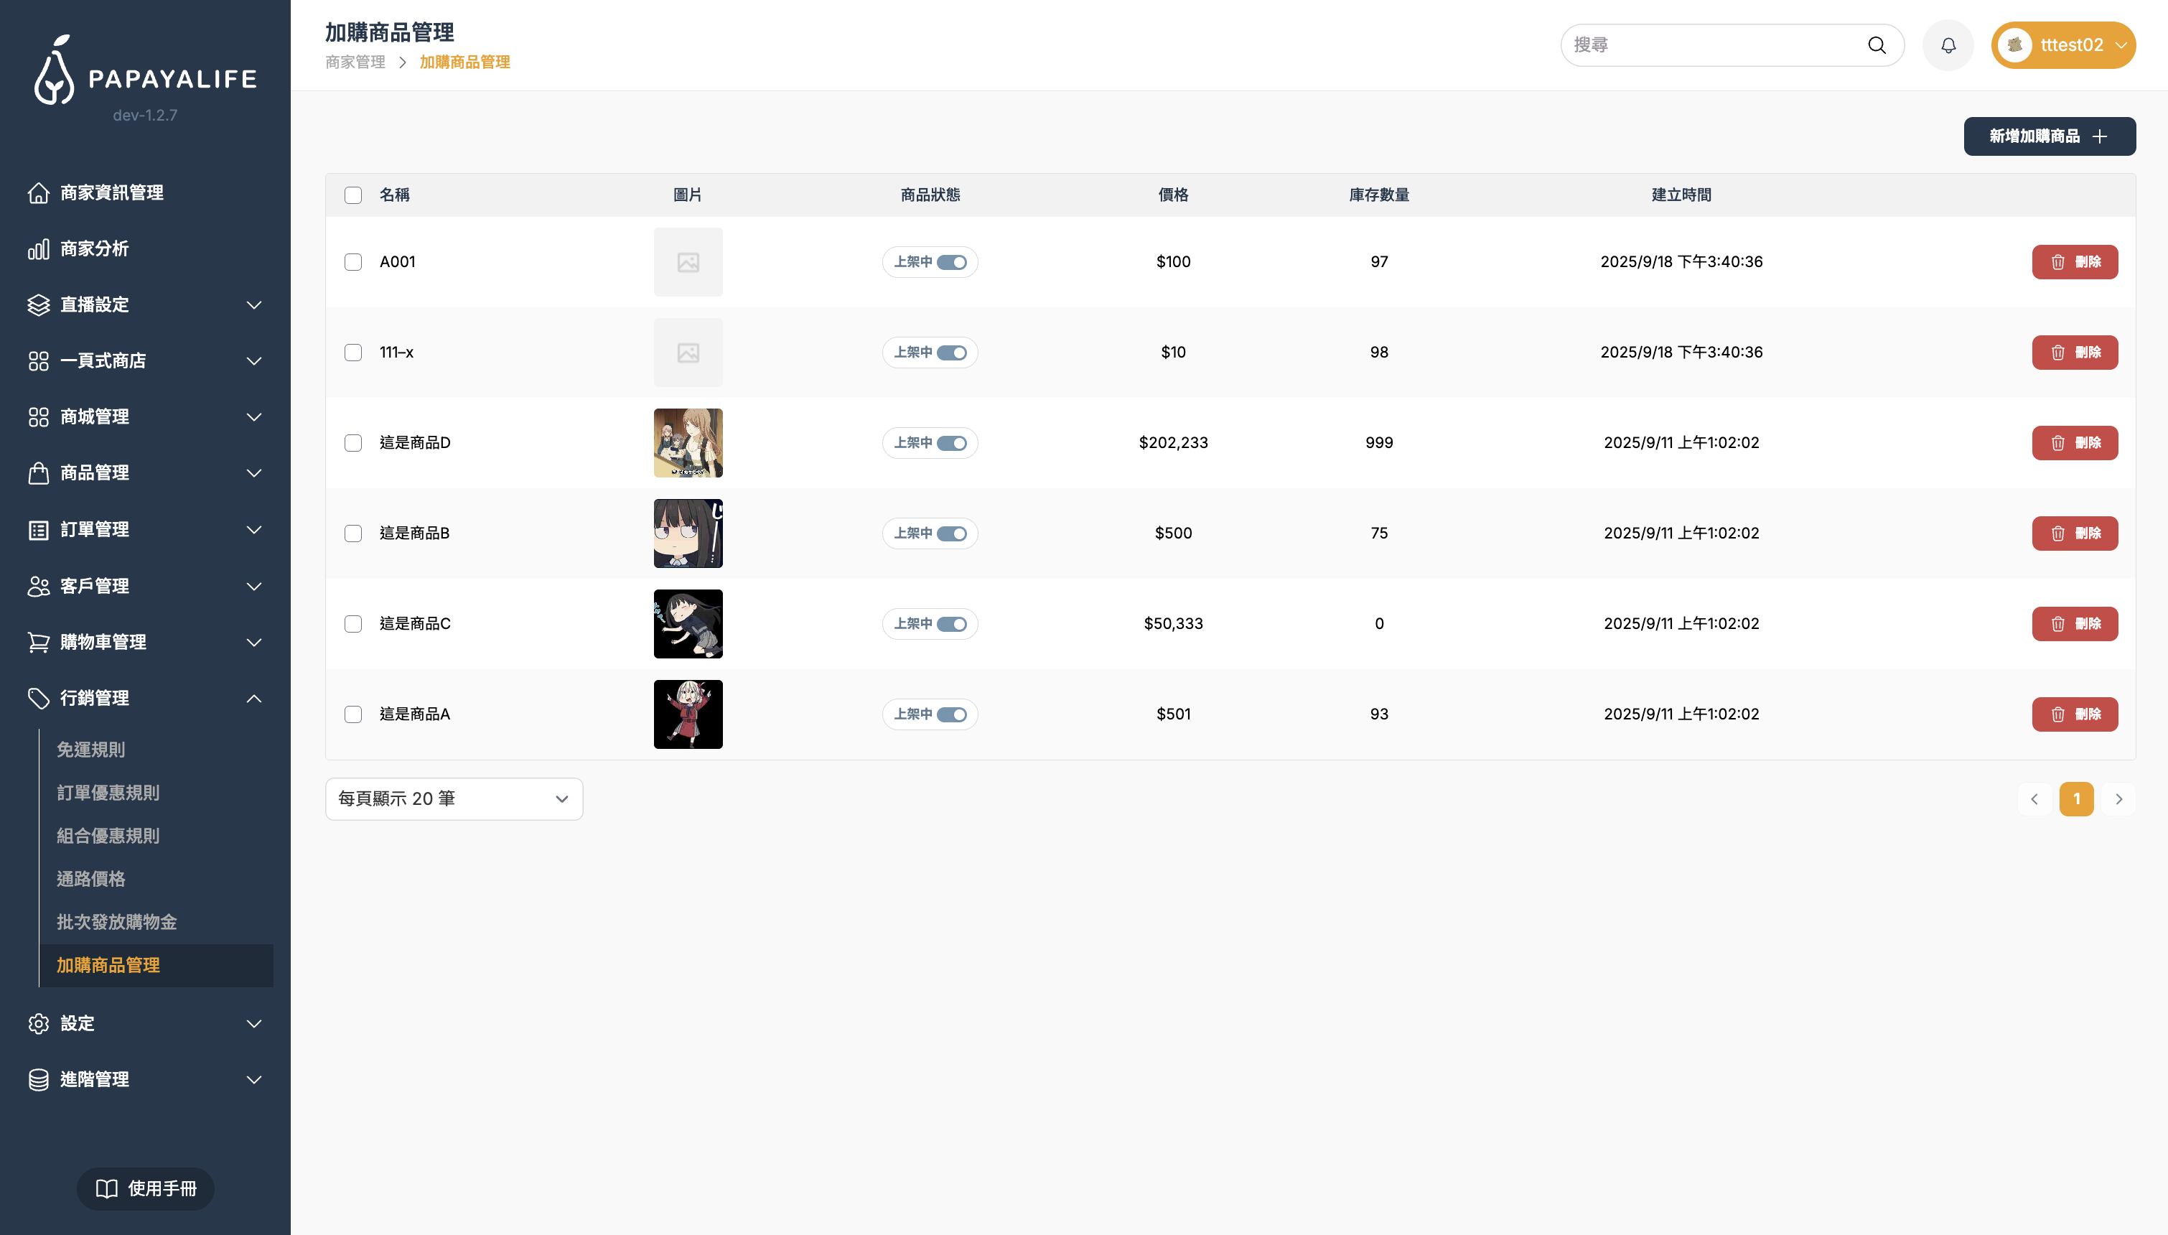Toggle 上架中 switch for 這是商品D
The height and width of the screenshot is (1235, 2168).
(951, 443)
